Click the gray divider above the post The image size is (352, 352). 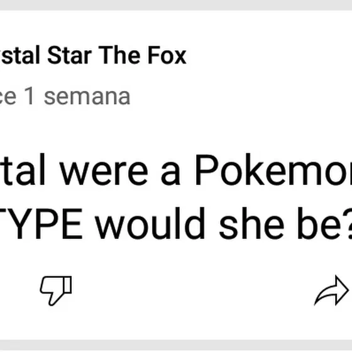(176, 5)
